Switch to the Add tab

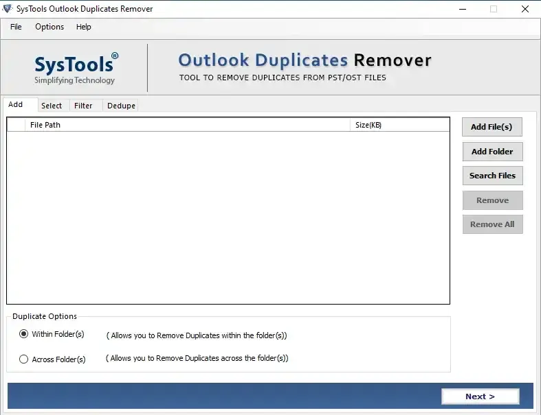pyautogui.click(x=16, y=105)
